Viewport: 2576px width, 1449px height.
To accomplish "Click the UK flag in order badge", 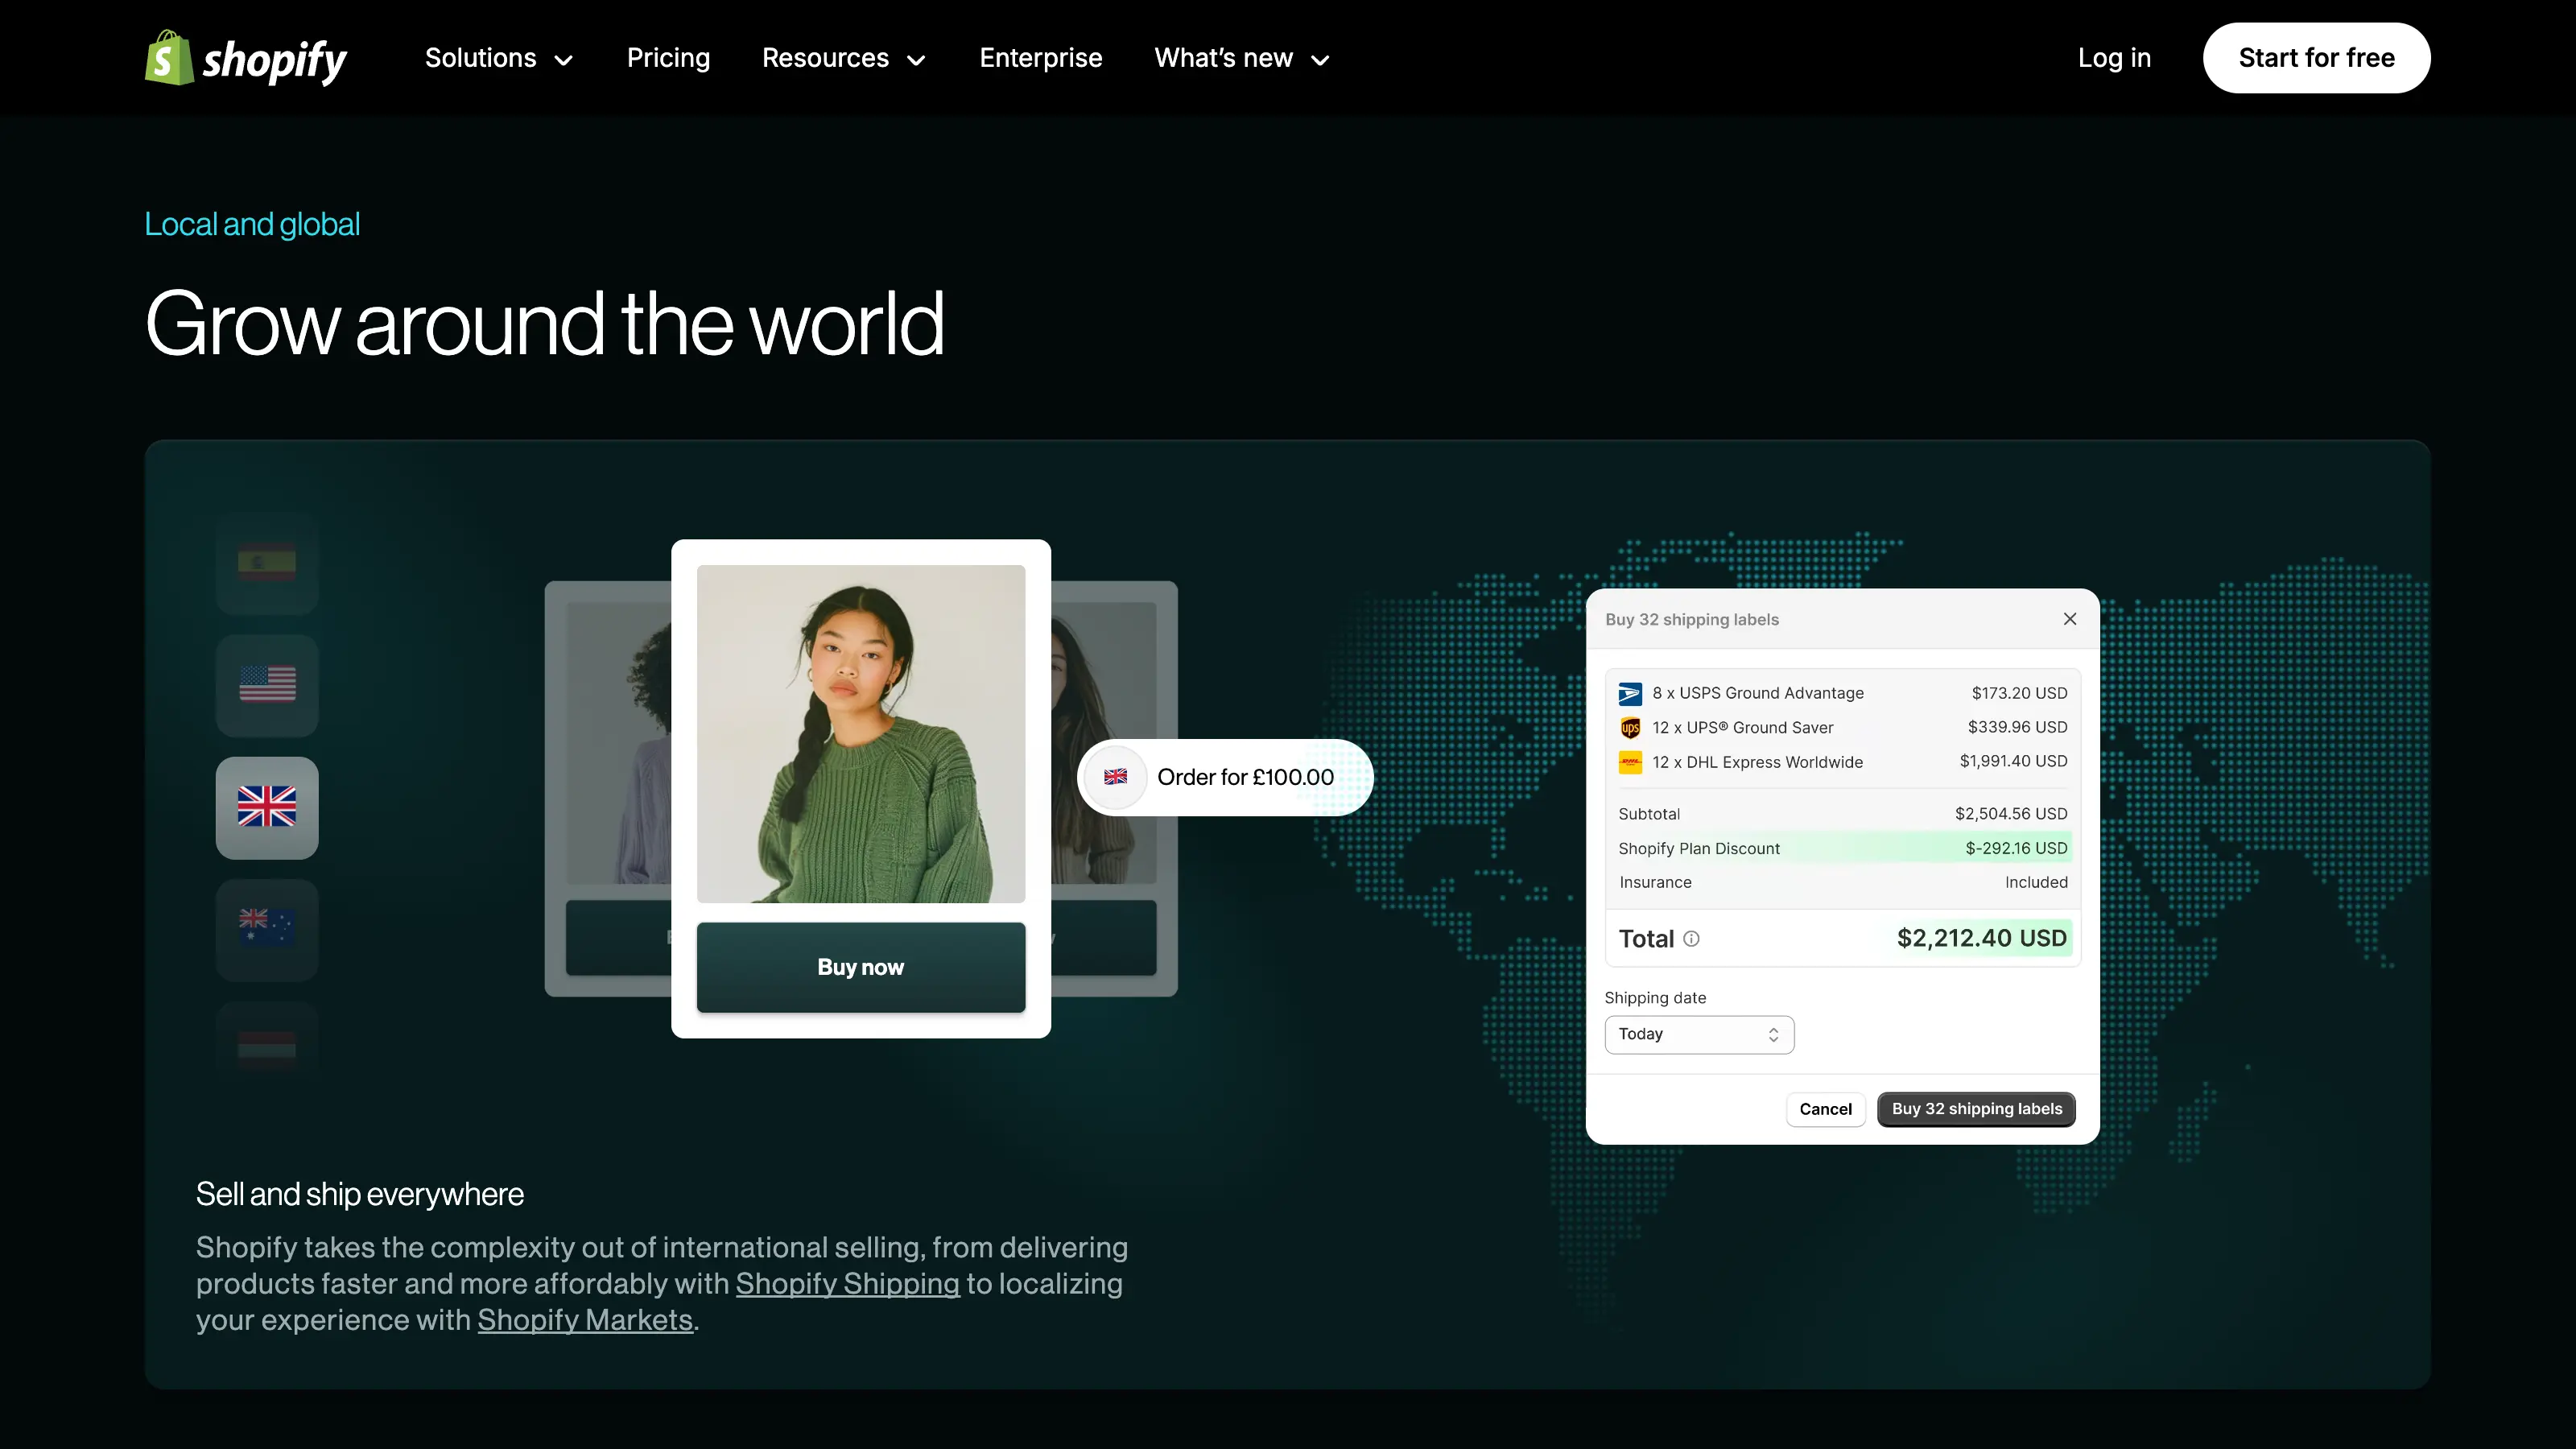I will point(1115,777).
